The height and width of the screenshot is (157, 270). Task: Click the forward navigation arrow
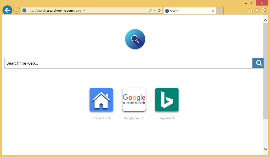[17, 10]
